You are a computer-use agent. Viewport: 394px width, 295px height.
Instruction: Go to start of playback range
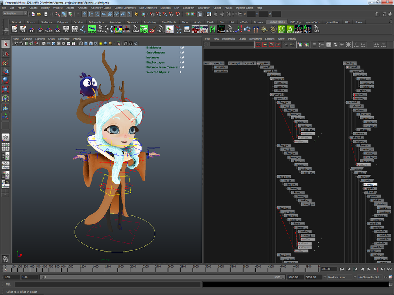pos(342,269)
